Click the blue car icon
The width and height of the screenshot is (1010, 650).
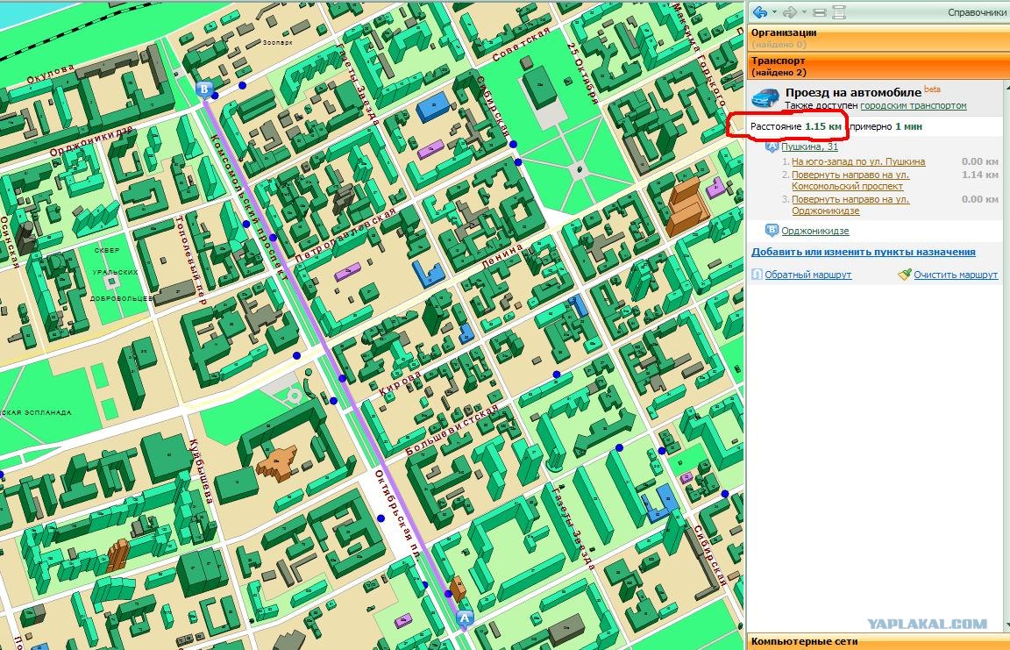pyautogui.click(x=765, y=98)
